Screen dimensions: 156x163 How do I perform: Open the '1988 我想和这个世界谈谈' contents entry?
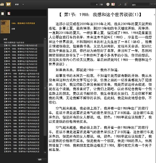click(14, 43)
